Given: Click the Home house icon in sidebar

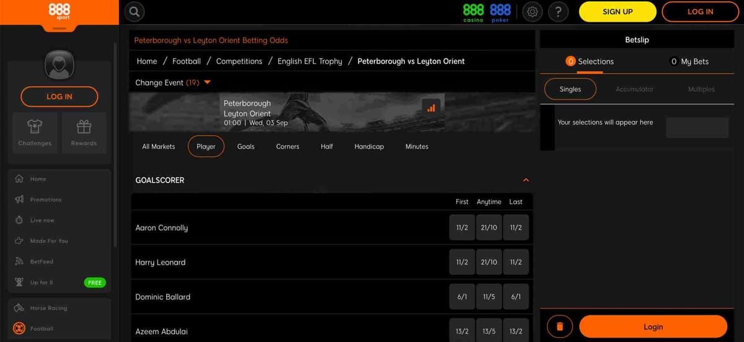Looking at the screenshot, I should pyautogui.click(x=19, y=179).
